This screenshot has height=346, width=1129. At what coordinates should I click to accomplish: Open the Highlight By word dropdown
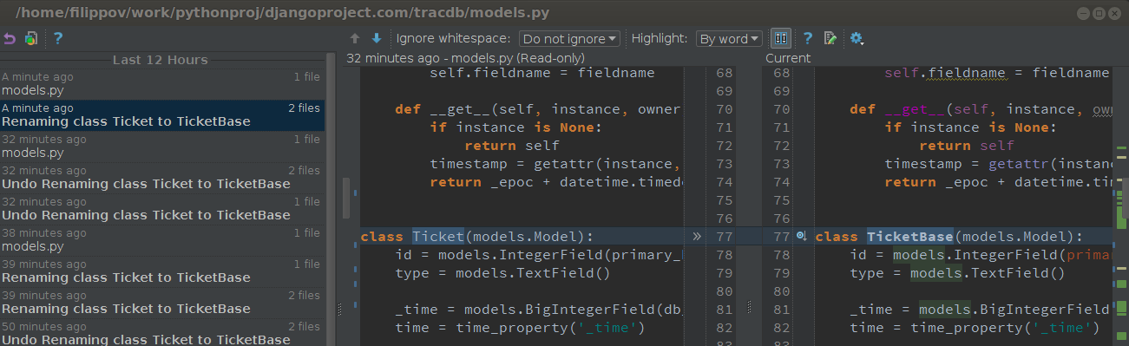tap(729, 38)
